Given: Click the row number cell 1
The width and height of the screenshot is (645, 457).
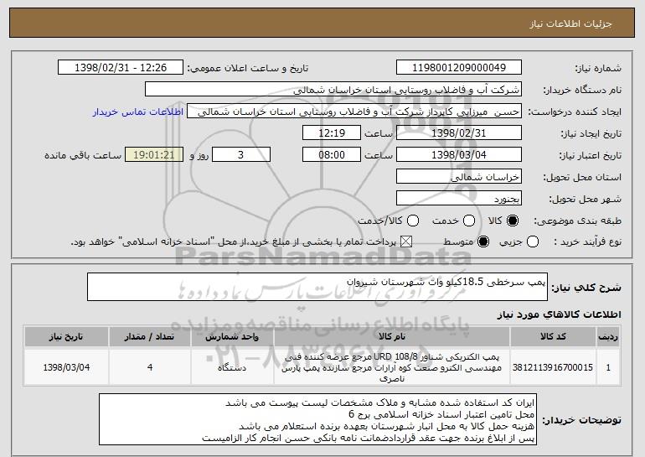Looking at the screenshot, I should point(608,367).
